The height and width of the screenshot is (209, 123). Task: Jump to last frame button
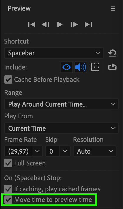88,24
